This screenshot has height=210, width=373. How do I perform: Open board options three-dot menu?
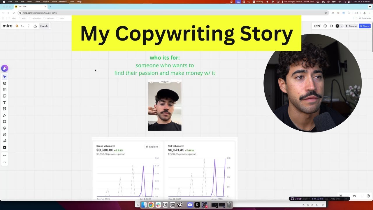(x=28, y=26)
